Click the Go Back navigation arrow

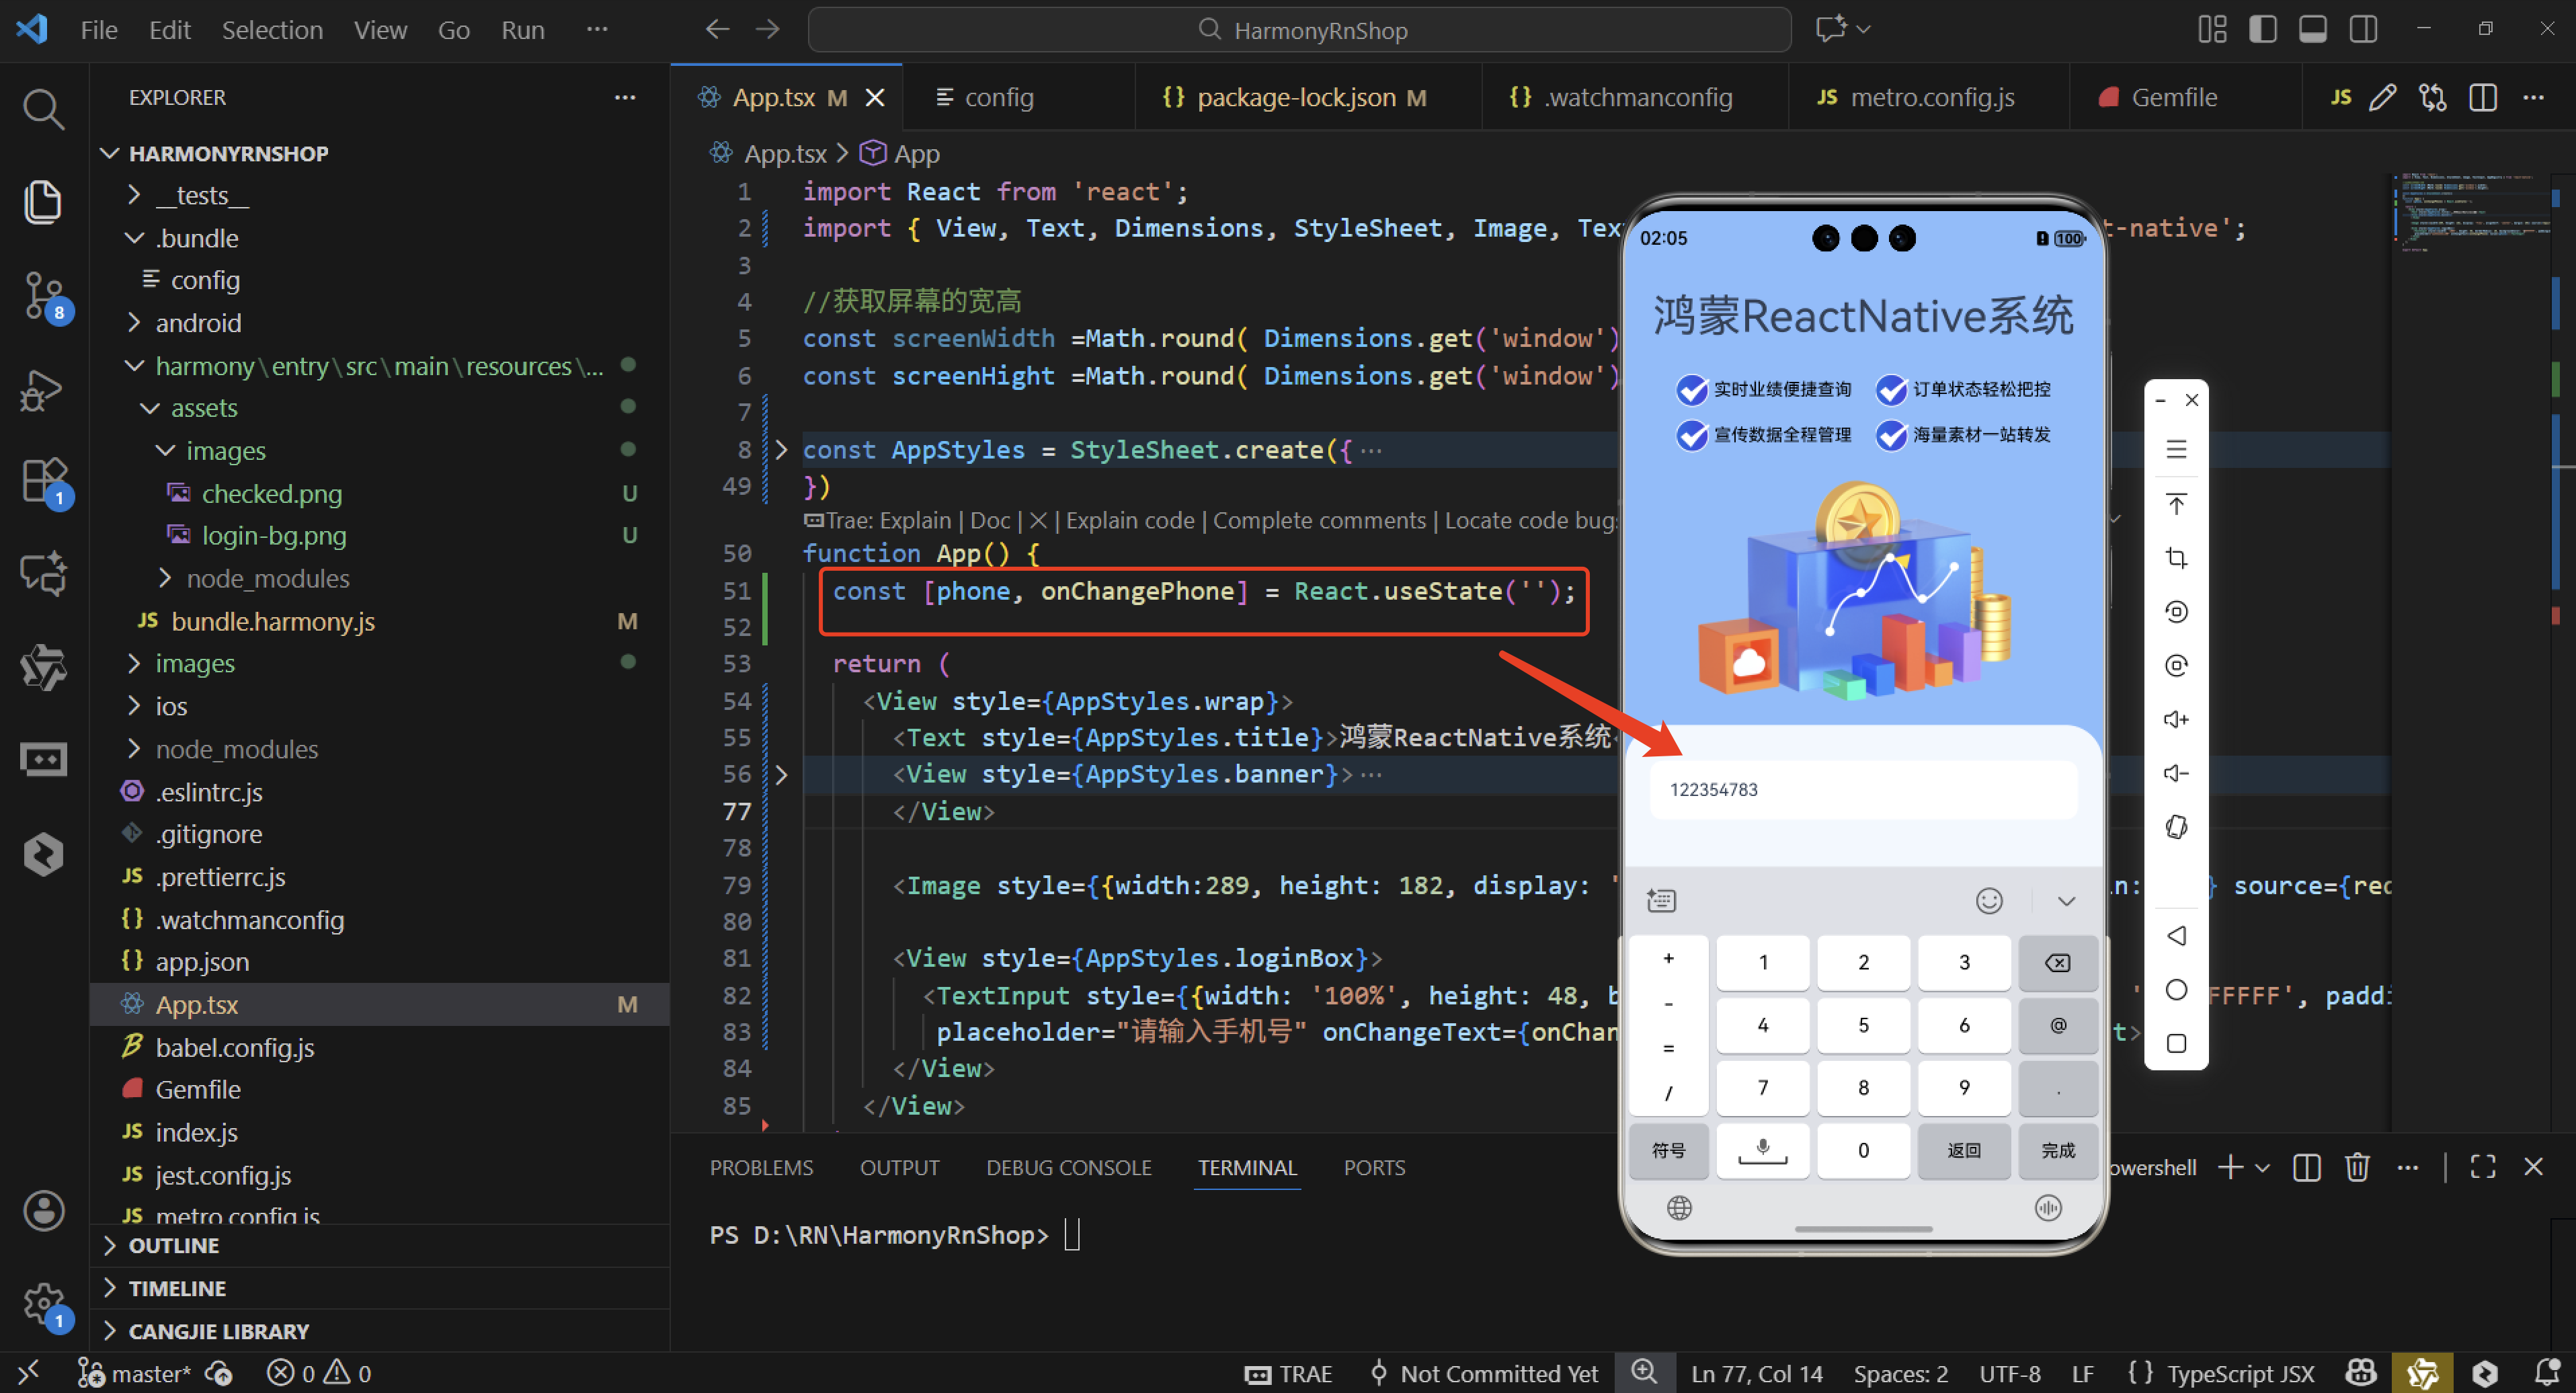717,29
